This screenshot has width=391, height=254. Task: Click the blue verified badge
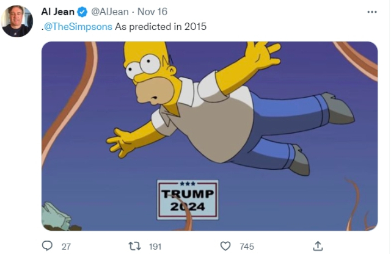pos(82,12)
